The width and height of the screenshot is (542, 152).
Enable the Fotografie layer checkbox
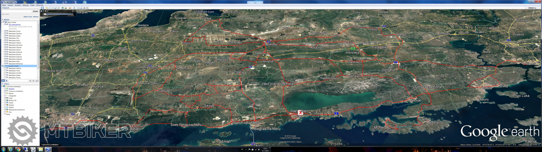point(5,96)
